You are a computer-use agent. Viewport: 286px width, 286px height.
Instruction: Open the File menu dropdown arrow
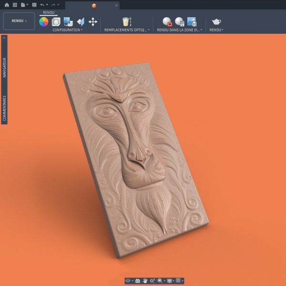pos(27,5)
